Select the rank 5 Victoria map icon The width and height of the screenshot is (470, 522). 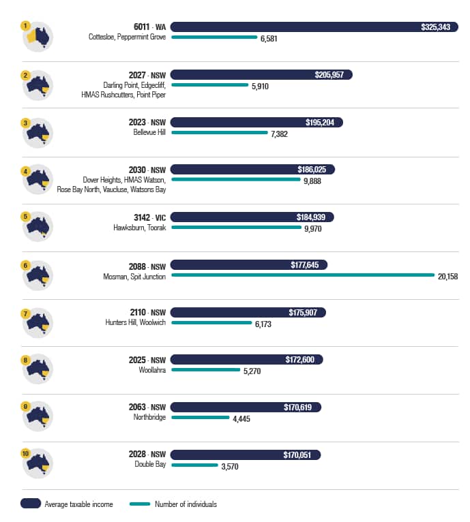[38, 226]
